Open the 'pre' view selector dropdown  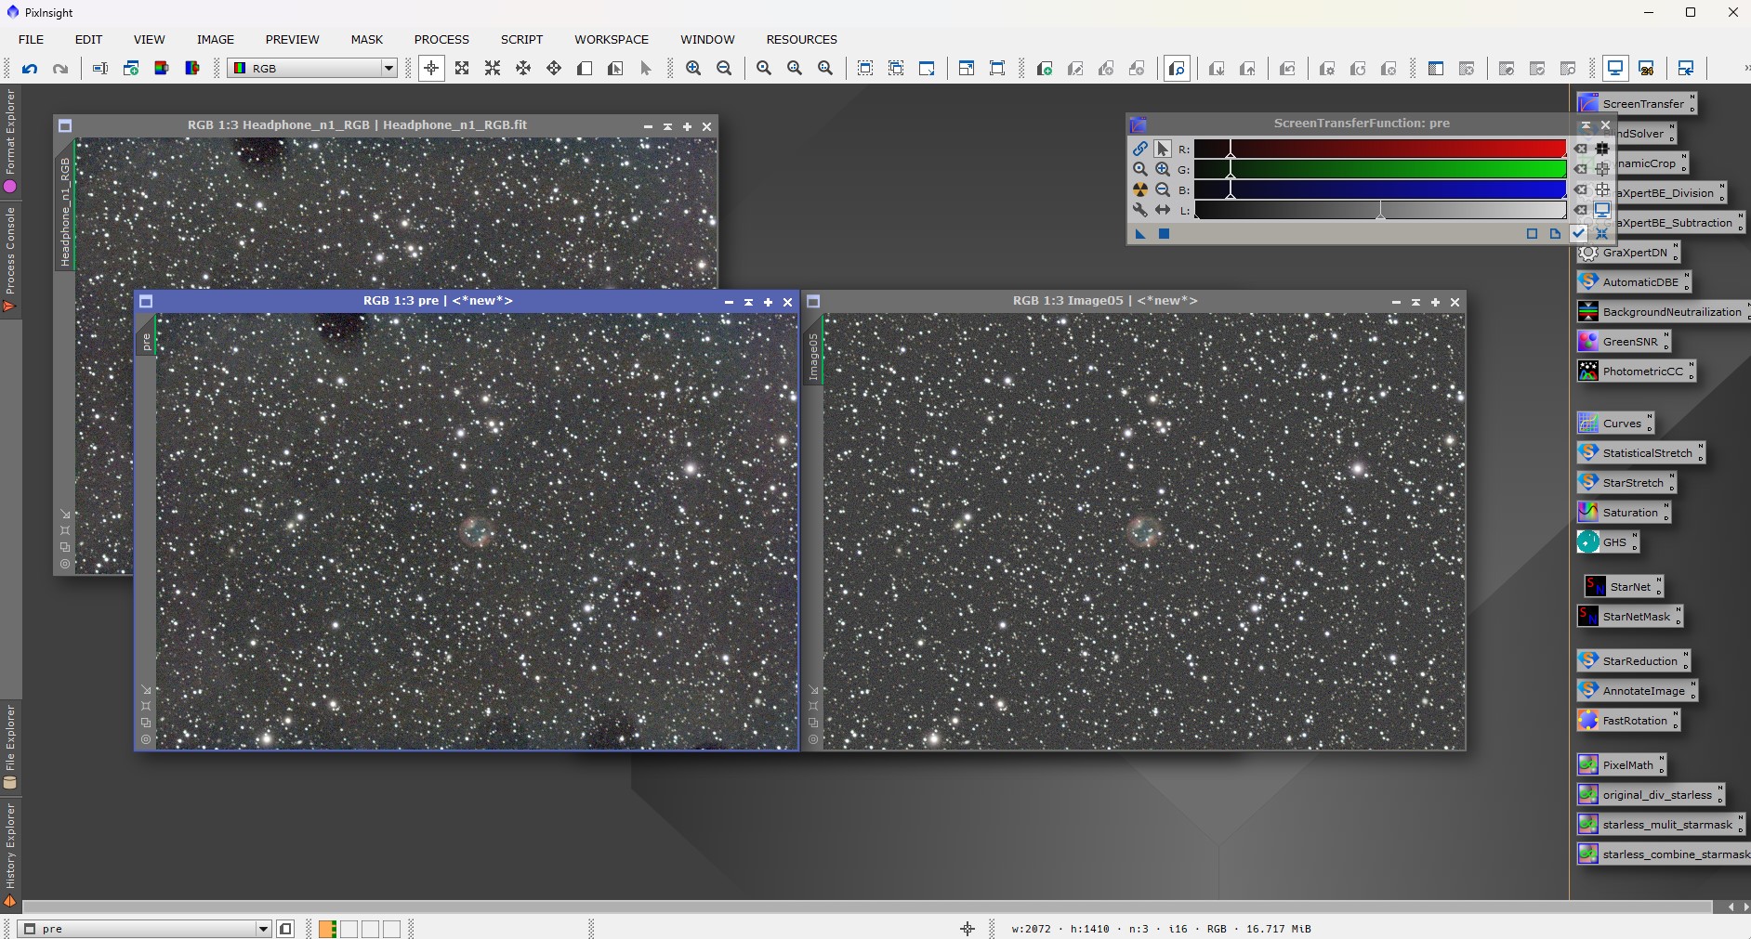[263, 929]
